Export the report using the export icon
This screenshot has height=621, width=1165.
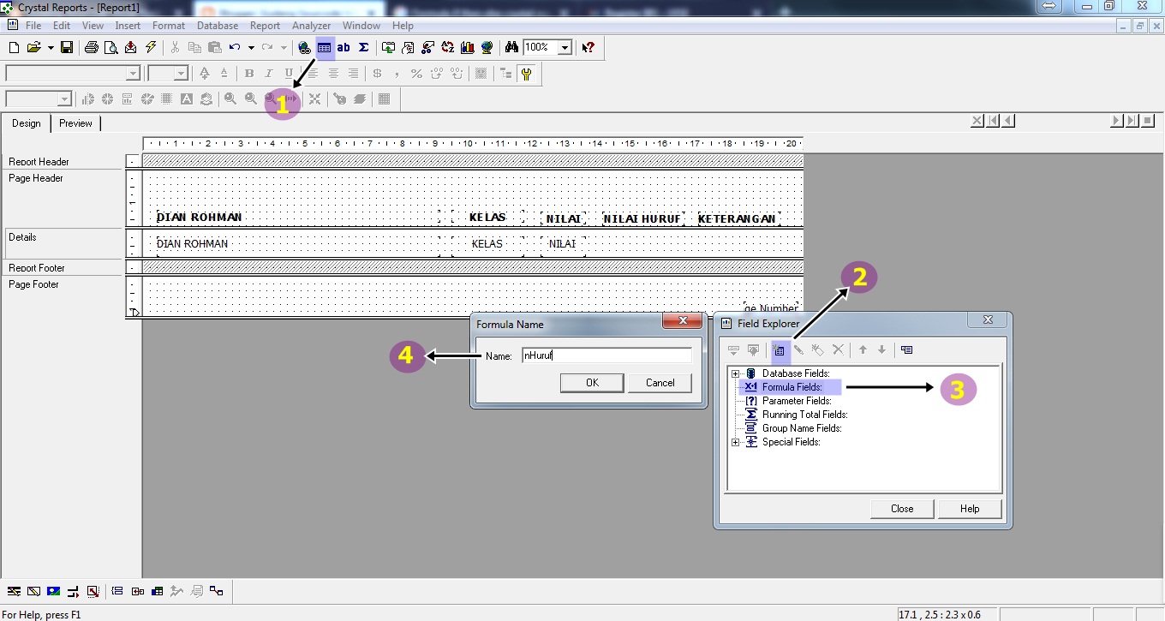click(x=131, y=48)
